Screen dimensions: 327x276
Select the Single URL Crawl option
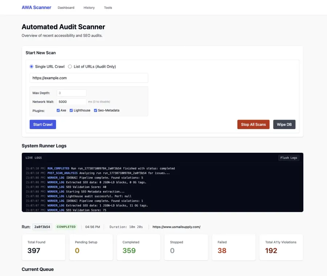(x=32, y=67)
